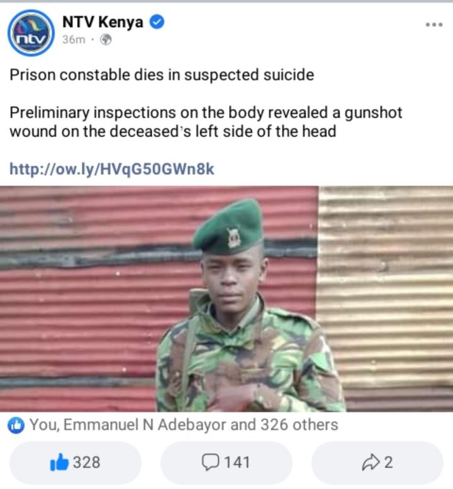Click the blue verified badge
Screen dimensions: 453x489
(157, 22)
